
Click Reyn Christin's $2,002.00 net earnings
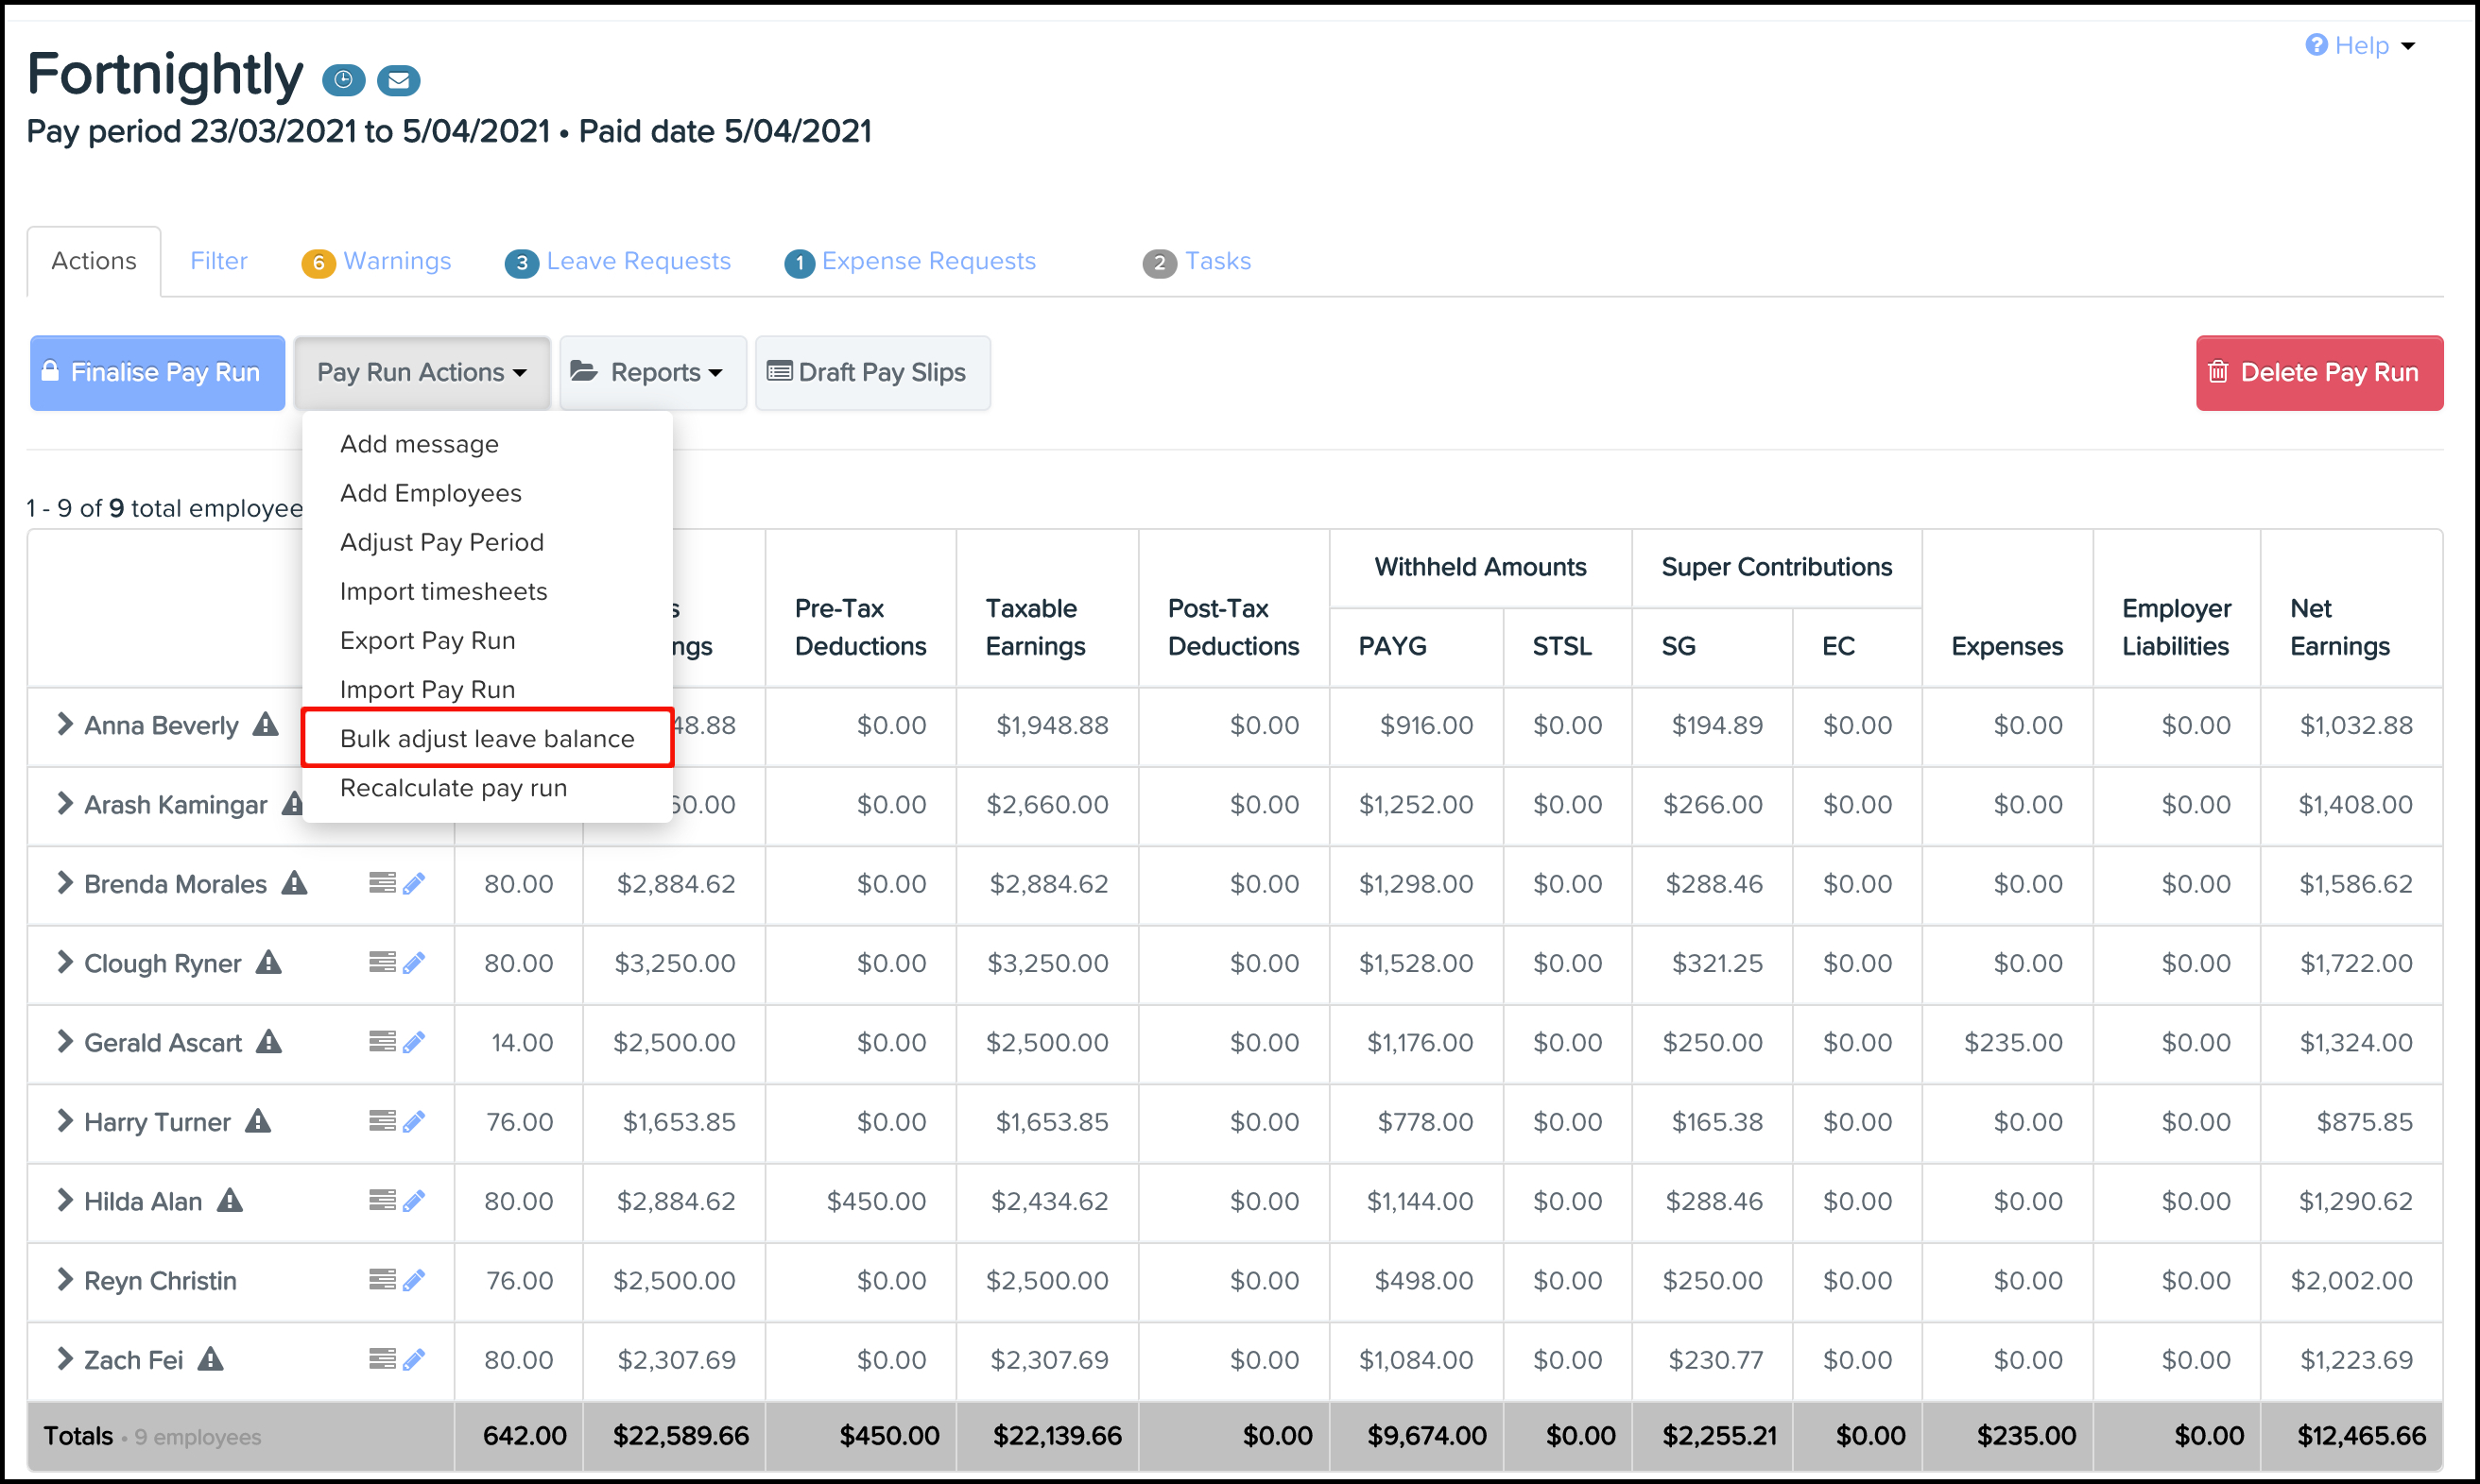tap(2352, 1280)
